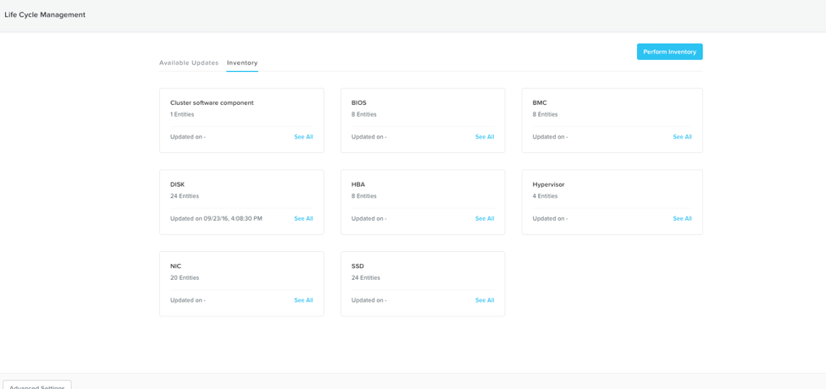Viewport: 826px width, 389px height.
Task: Select the BIOS card title
Action: [358, 102]
